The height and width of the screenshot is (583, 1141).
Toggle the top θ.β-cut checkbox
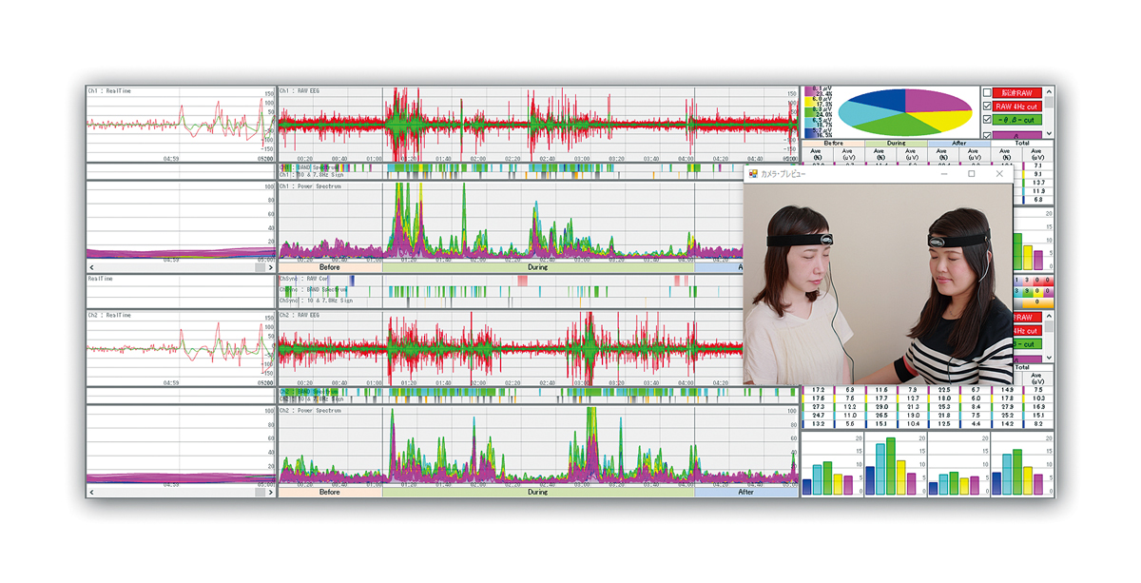tap(986, 120)
